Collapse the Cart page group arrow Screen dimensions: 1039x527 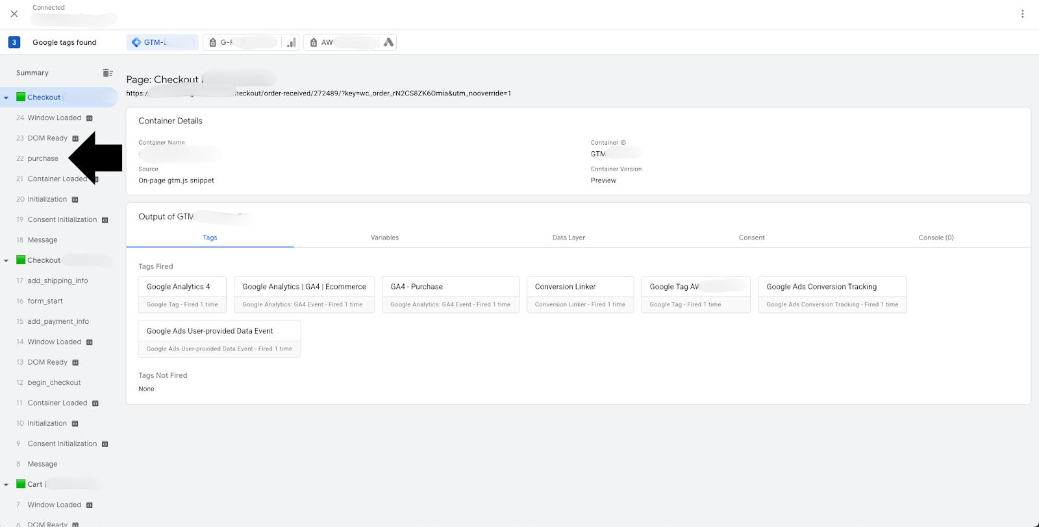point(6,485)
